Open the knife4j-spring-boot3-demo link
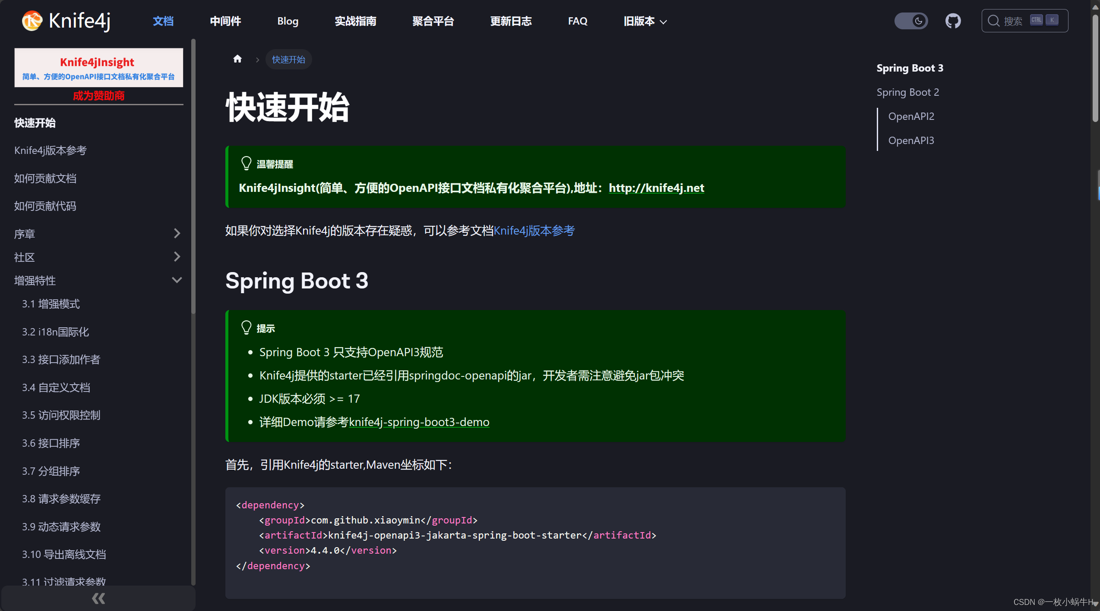This screenshot has height=611, width=1100. [419, 422]
